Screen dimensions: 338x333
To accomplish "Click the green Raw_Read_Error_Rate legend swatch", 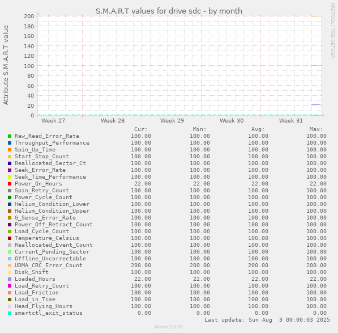I will pyautogui.click(x=10, y=136).
